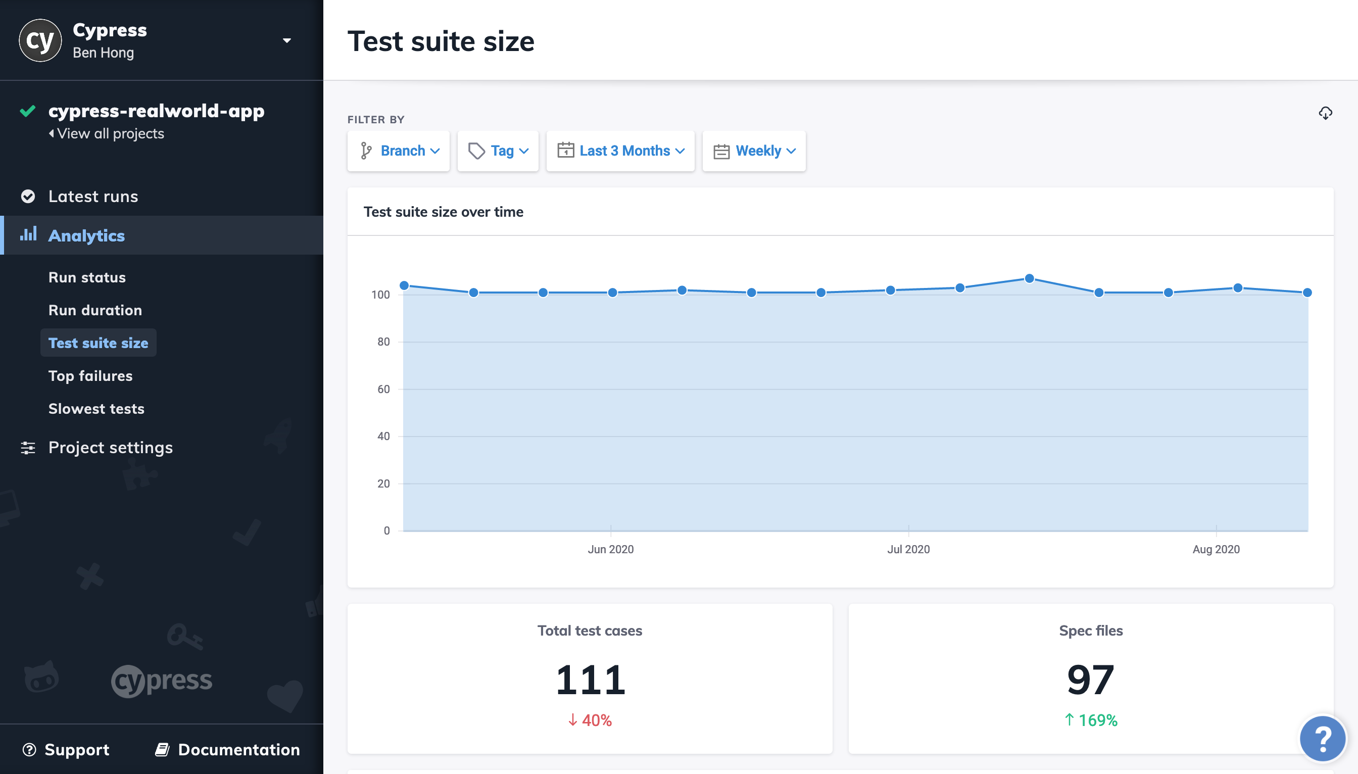Click View all projects link
The height and width of the screenshot is (774, 1358).
pyautogui.click(x=106, y=133)
